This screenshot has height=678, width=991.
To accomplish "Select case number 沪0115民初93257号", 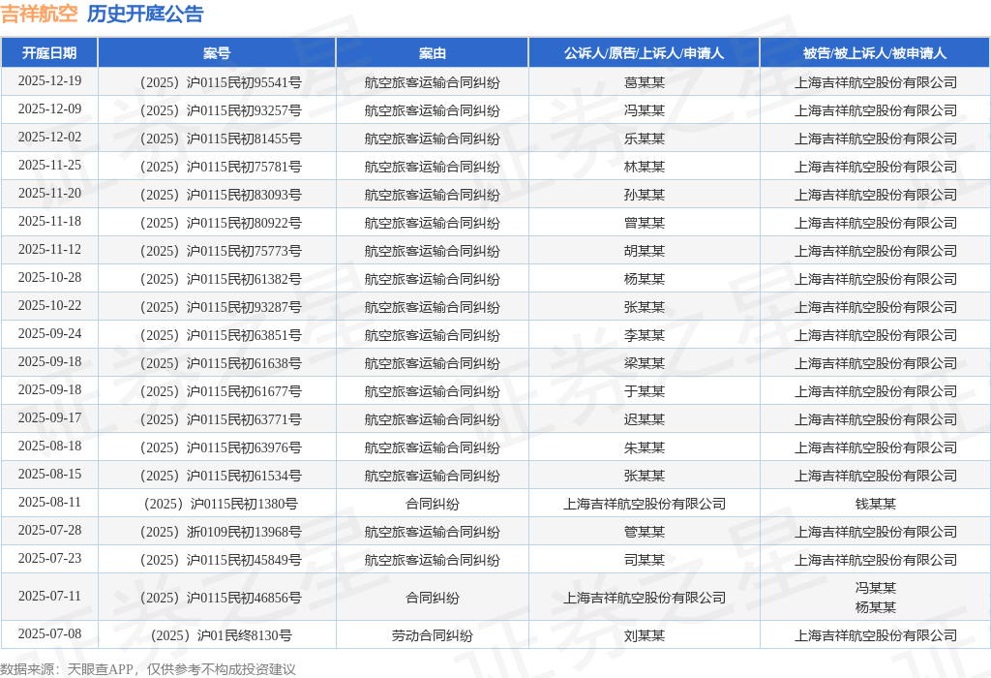I will point(221,110).
